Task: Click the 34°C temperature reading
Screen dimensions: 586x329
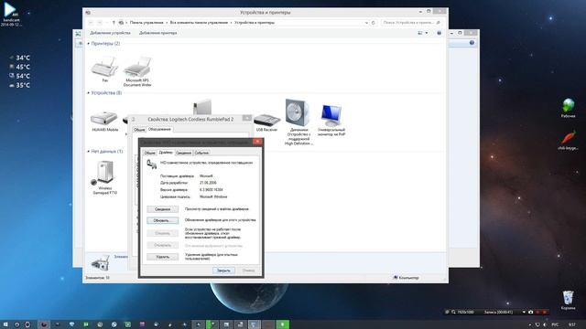Action: point(23,58)
